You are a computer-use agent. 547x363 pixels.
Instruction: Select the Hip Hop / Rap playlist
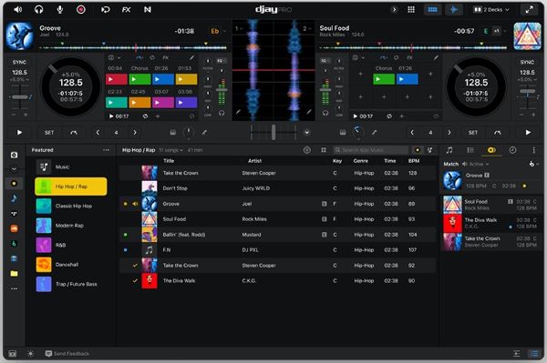71,187
